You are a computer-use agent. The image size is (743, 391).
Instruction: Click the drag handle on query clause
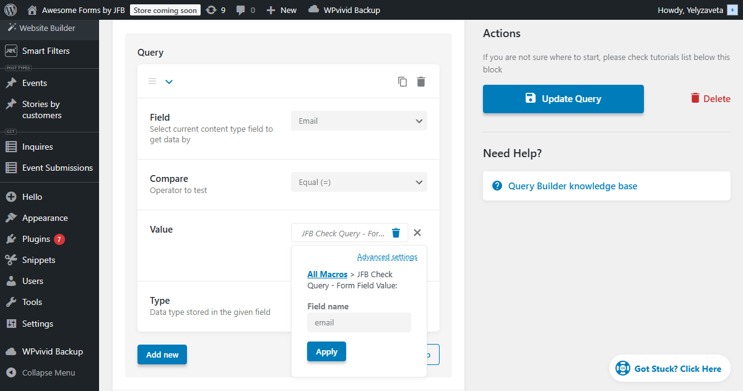(x=152, y=81)
